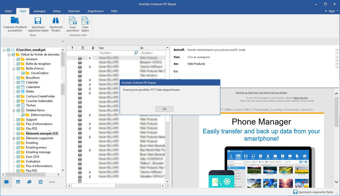The image size is (340, 196).
Task: Open the Datei menu
Action: pyautogui.click(x=9, y=11)
